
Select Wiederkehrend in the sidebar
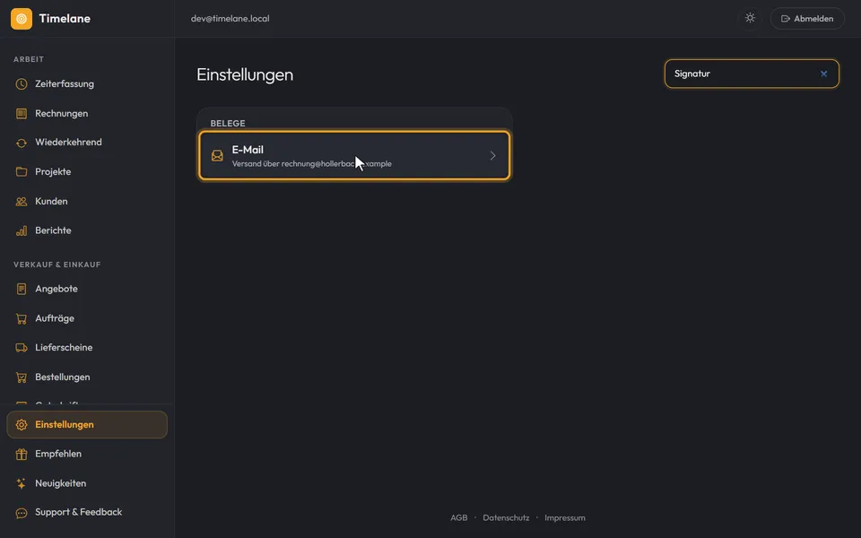point(87,143)
